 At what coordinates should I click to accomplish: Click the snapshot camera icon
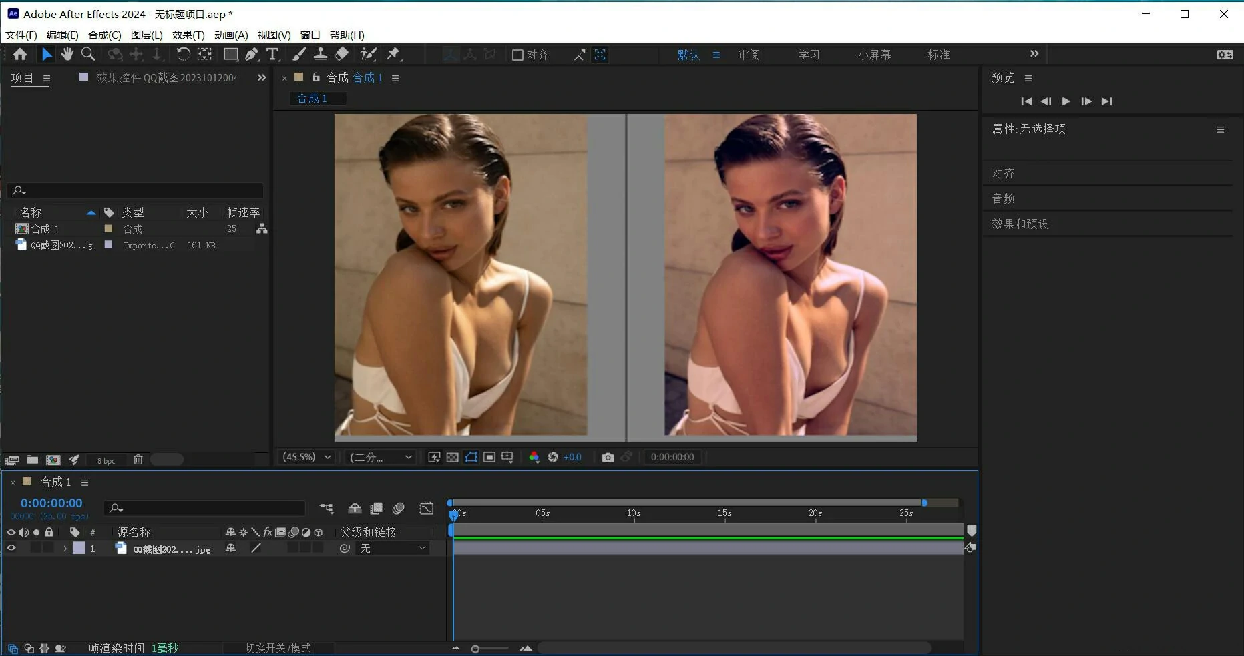click(x=608, y=457)
